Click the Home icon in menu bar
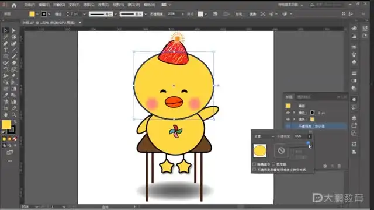This screenshot has width=374, height=210. pos(14,5)
